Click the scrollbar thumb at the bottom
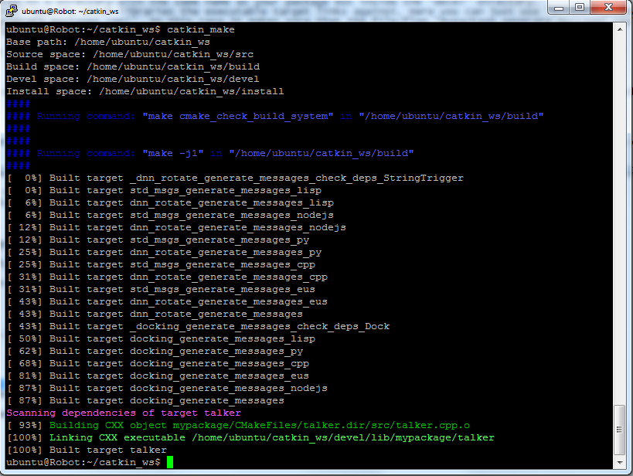This screenshot has height=476, width=633. pyautogui.click(x=620, y=430)
